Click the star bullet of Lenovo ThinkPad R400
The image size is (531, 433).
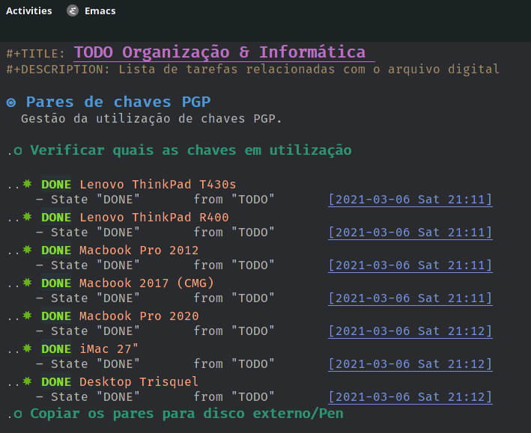pos(27,217)
